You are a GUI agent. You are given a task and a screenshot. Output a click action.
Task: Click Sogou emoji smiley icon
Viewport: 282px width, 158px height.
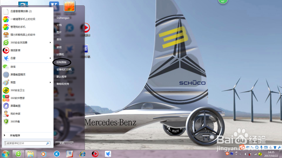[x=257, y=147]
